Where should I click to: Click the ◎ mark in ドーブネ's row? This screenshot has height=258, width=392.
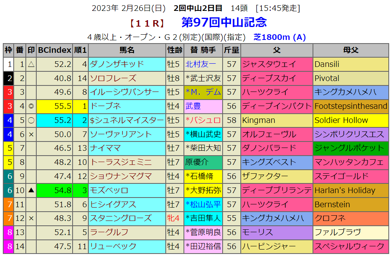(31, 106)
